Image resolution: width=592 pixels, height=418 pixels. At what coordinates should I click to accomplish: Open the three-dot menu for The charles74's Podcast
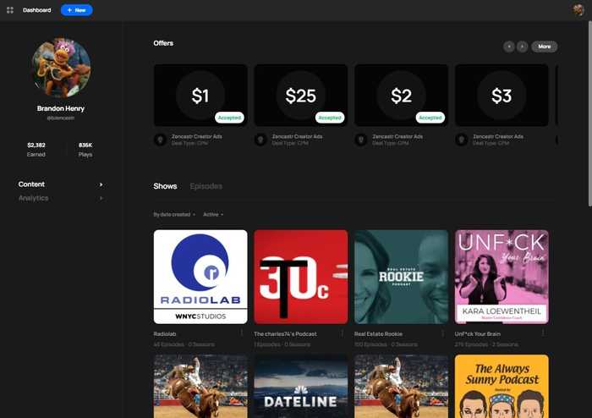342,333
